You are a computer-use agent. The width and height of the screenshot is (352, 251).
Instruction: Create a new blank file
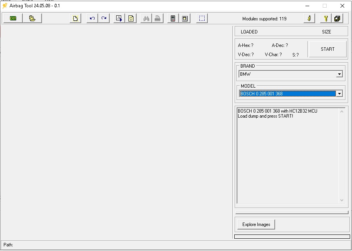(75, 18)
